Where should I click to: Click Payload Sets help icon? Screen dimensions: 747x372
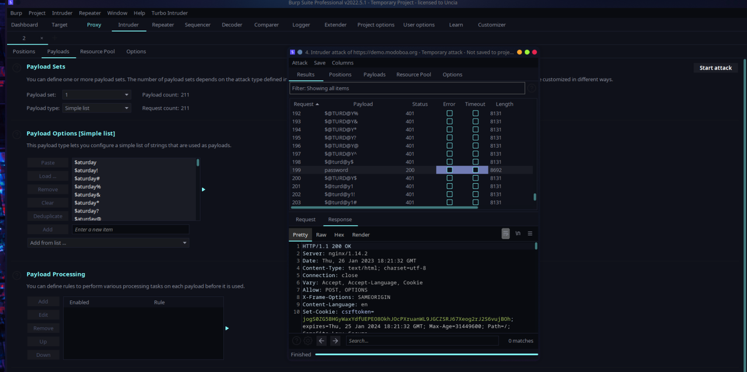pyautogui.click(x=17, y=68)
